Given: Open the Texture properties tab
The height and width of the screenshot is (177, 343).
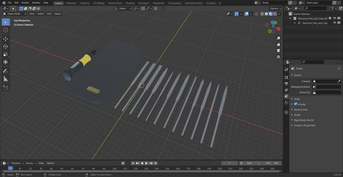Looking at the screenshot, I should point(286,112).
